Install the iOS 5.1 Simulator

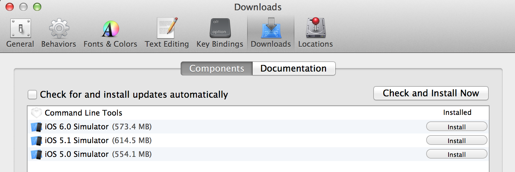(x=457, y=140)
